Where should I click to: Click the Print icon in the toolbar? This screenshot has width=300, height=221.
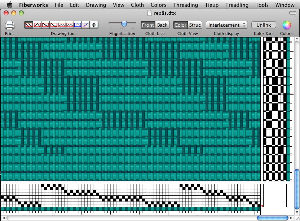[x=9, y=25]
